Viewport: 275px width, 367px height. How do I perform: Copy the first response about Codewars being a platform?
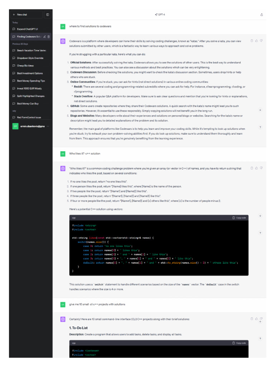pyautogui.click(x=252, y=41)
